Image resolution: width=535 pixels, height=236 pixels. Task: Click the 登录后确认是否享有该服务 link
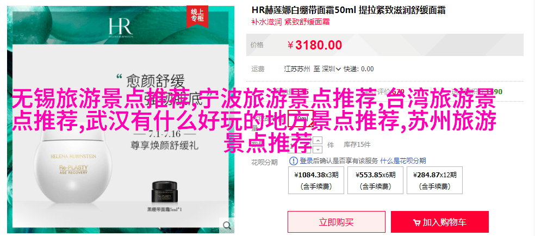tap(339, 161)
